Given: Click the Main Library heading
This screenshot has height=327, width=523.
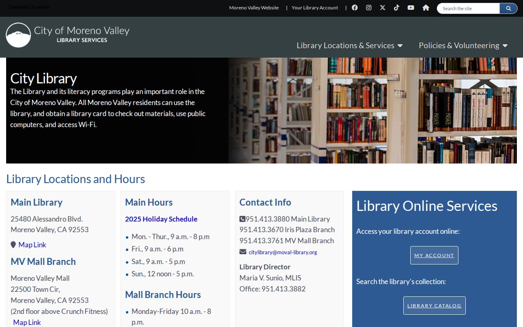Looking at the screenshot, I should 36,202.
